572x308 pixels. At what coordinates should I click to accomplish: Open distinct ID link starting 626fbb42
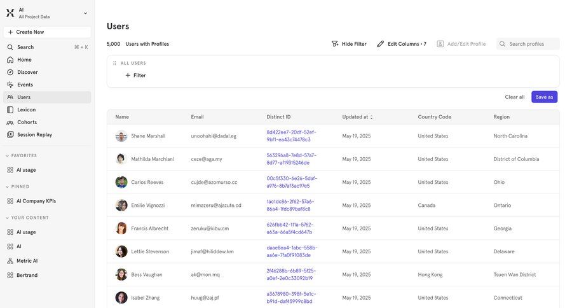[290, 228]
